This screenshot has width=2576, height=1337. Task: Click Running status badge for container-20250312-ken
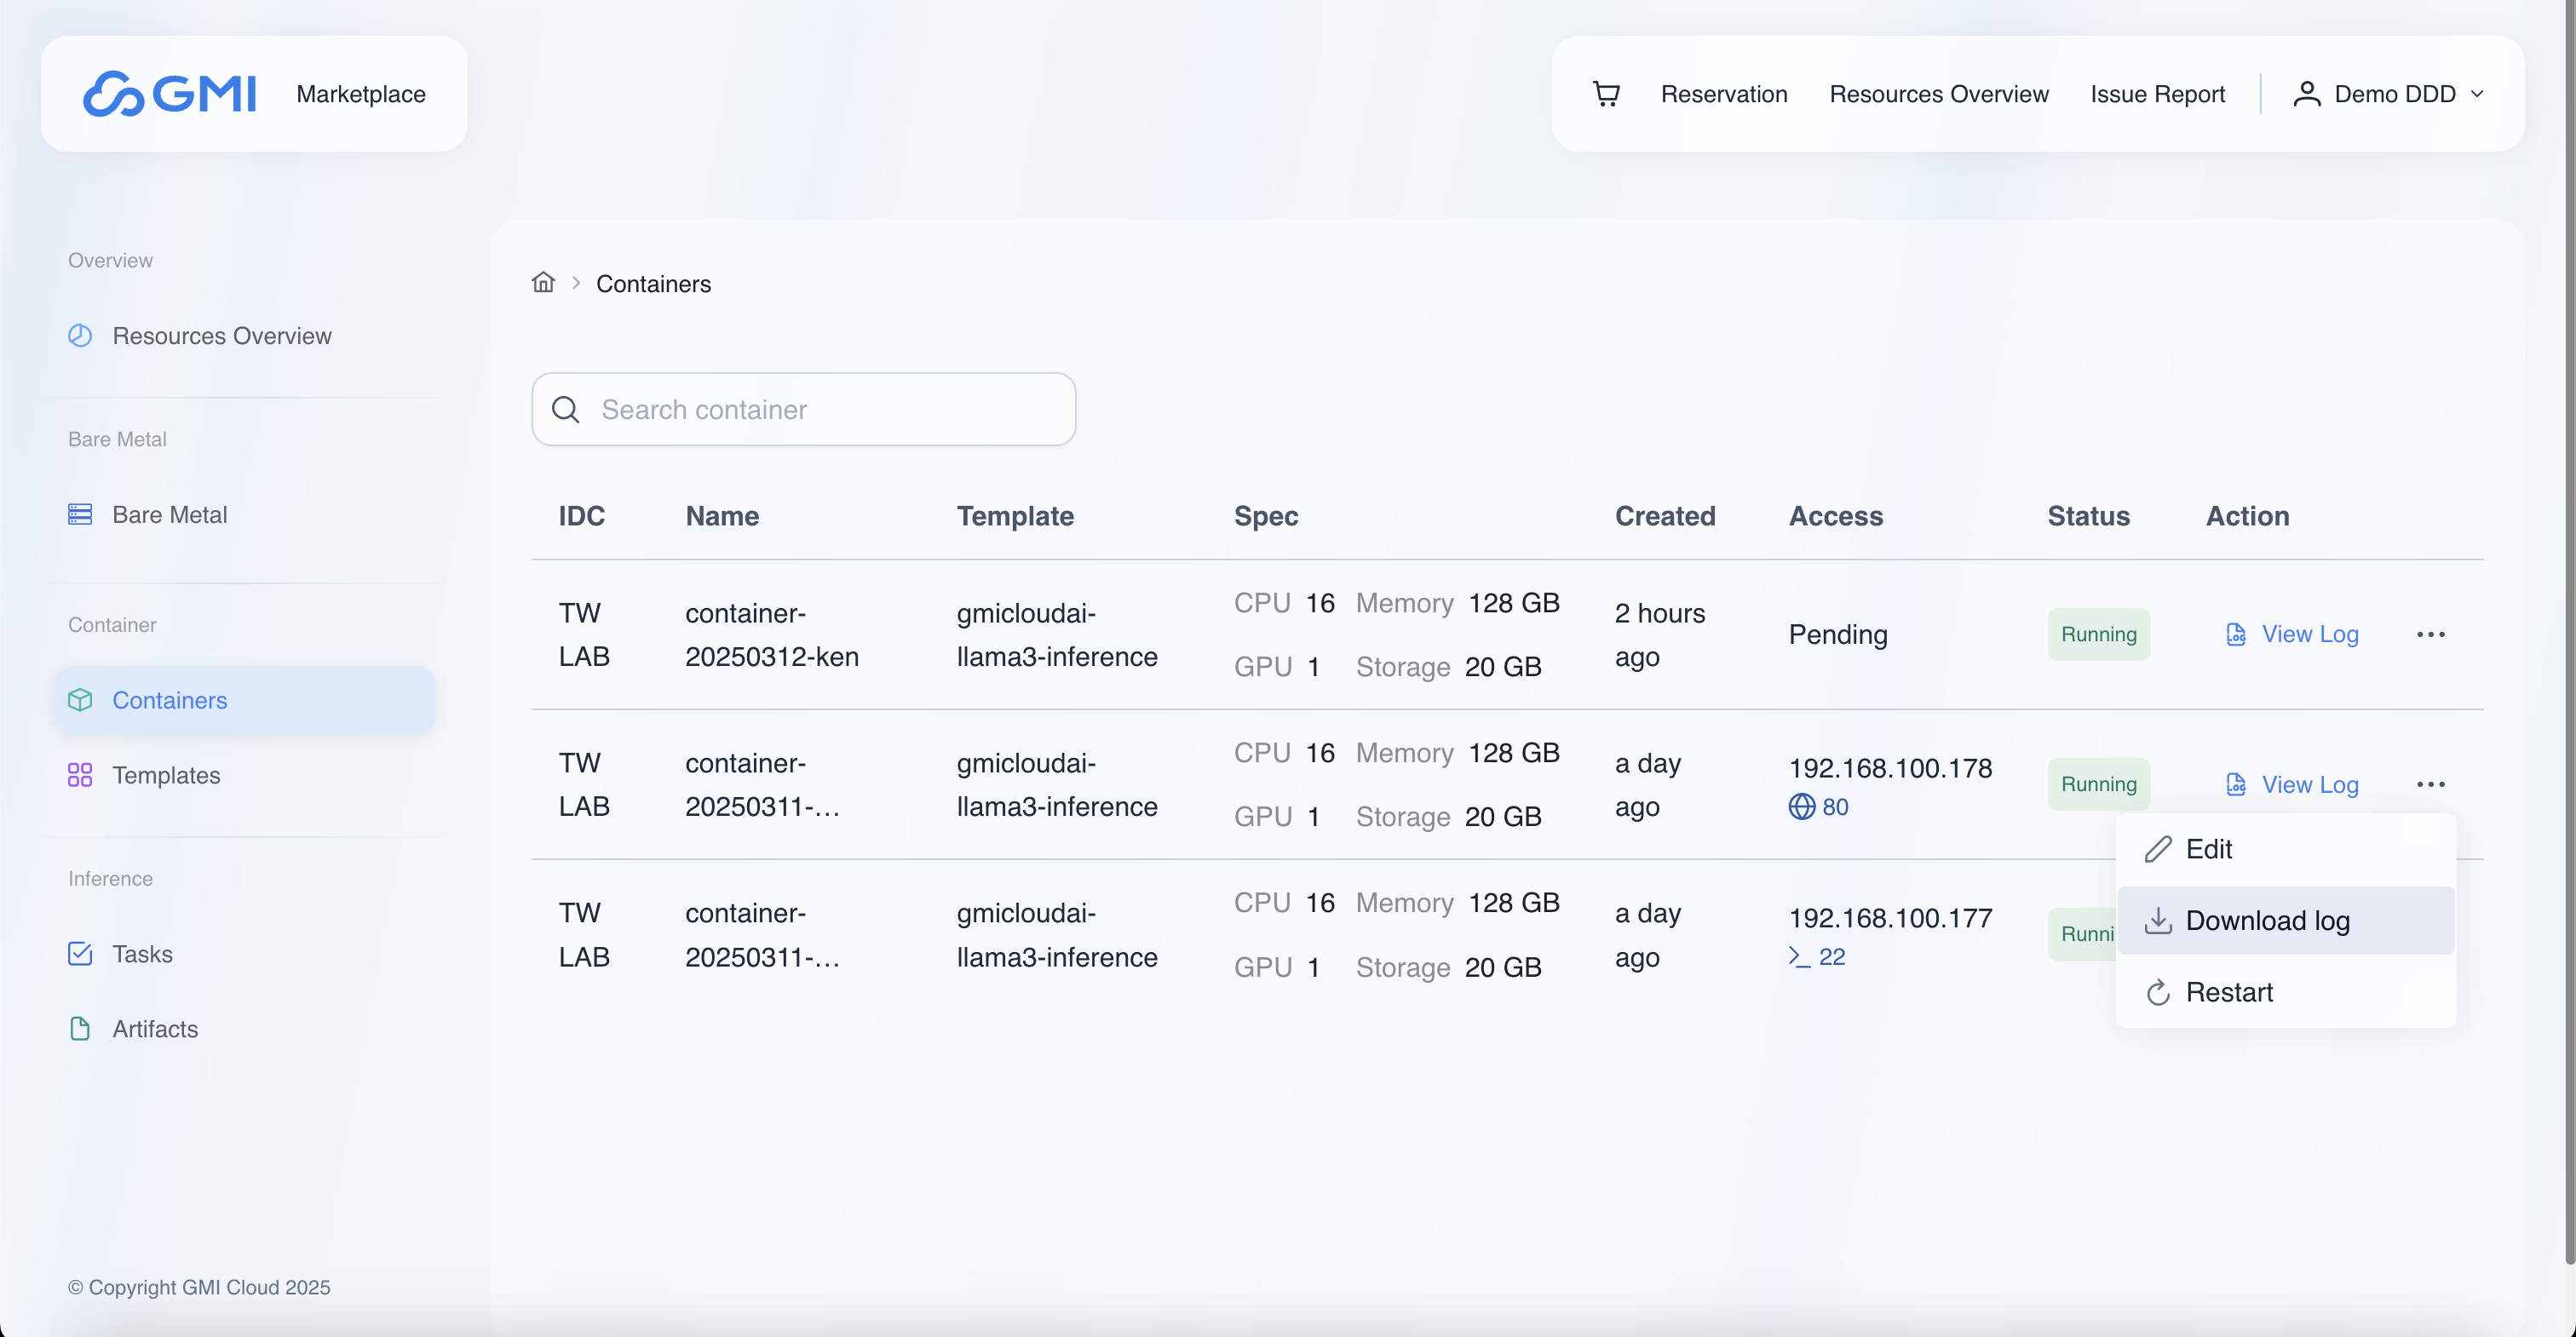click(2099, 634)
